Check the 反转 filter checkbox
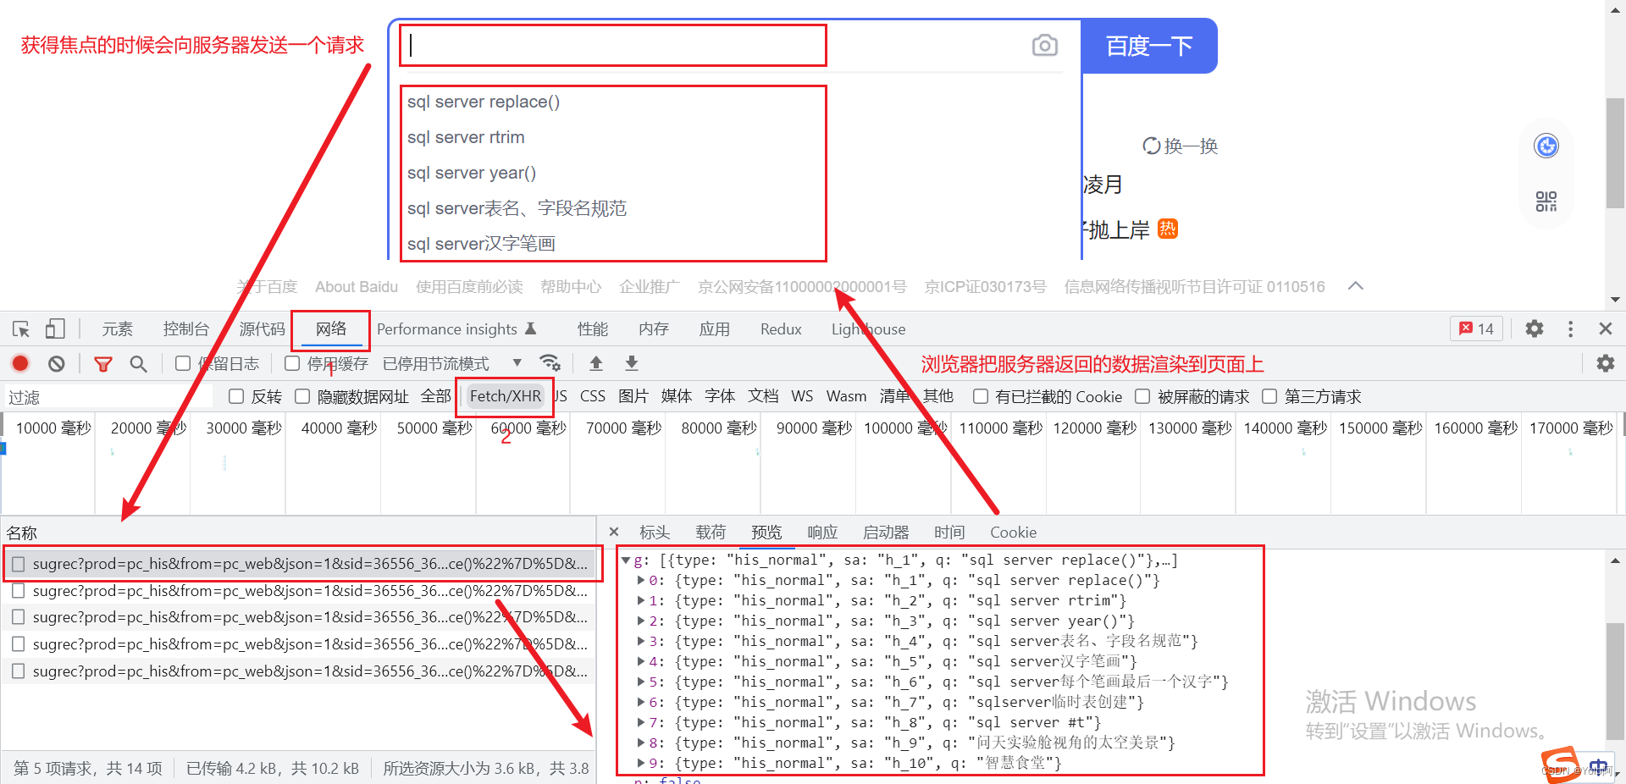1626x784 pixels. click(x=236, y=396)
